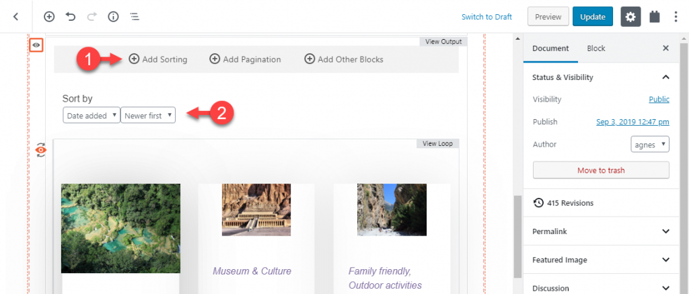Screen dimensions: 689x294
Task: Open the Newer first order dropdown
Action: (x=148, y=116)
